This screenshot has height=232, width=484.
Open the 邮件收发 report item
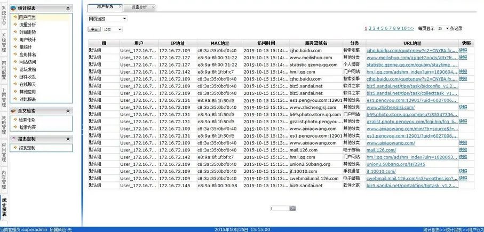27,77
